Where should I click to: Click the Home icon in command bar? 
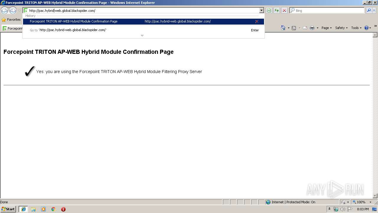tap(283, 28)
